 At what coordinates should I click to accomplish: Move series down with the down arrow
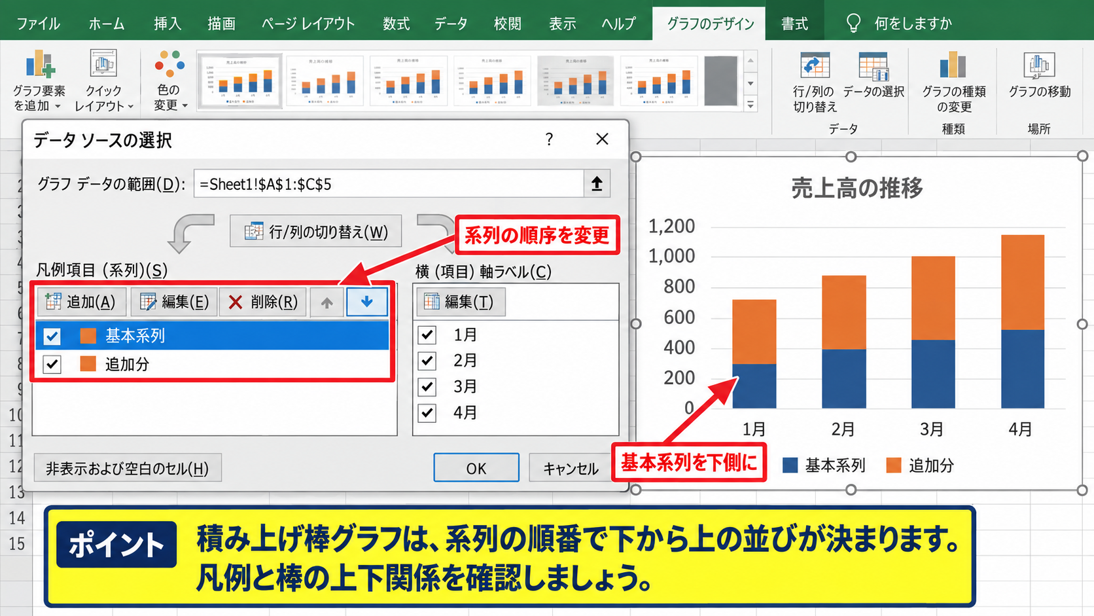tap(366, 302)
